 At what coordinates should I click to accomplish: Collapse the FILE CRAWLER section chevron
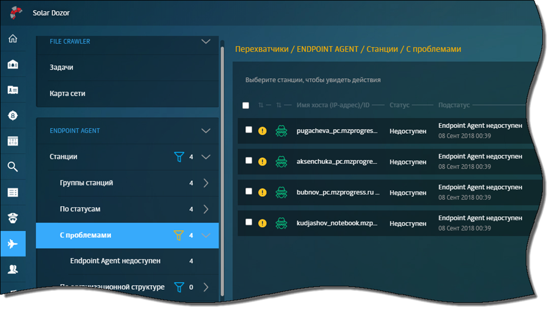pyautogui.click(x=206, y=41)
